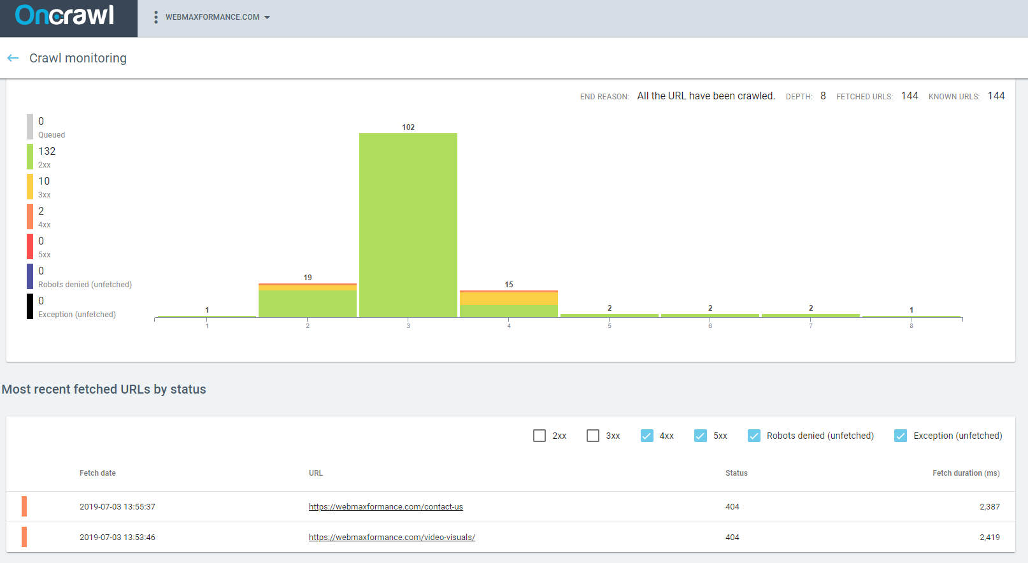Uncheck the 5xx status checkbox
The width and height of the screenshot is (1028, 563).
(700, 436)
